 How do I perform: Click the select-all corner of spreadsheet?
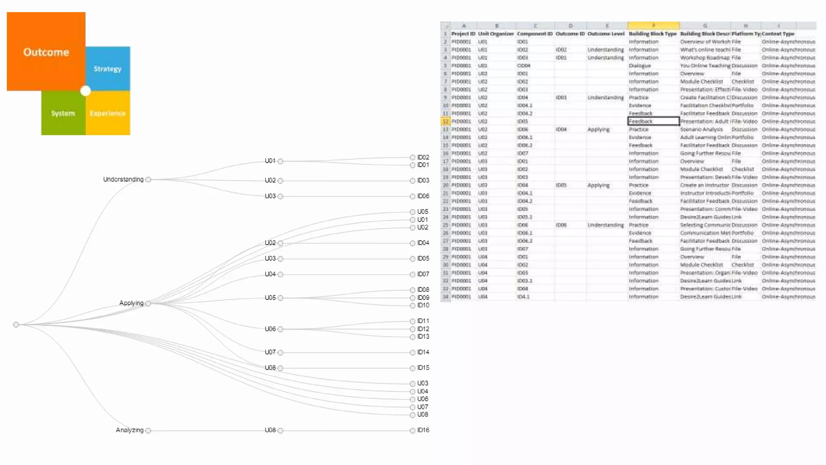tap(445, 25)
